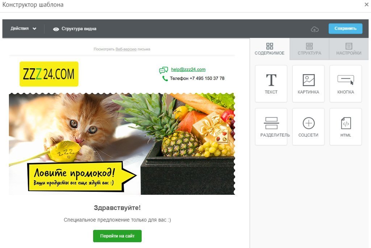Screen dimensions: 371x248
Task: Click the green chat bubbles icon
Action: 163,70
